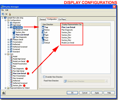Click Model Low Detail in the Default row
The image size is (118, 100).
(x=68, y=43)
